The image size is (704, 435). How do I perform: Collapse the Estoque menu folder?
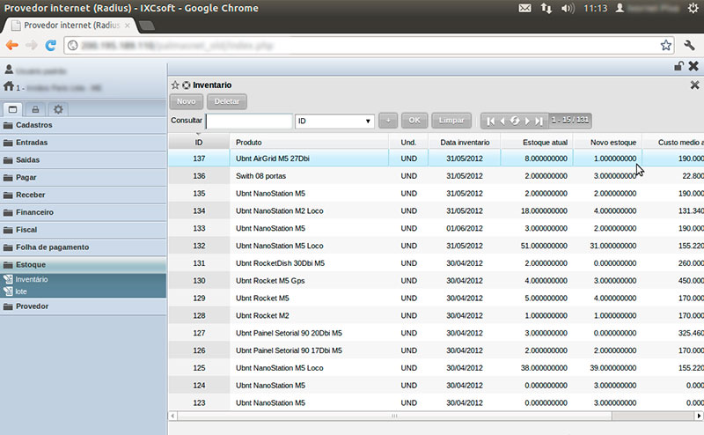tap(83, 265)
